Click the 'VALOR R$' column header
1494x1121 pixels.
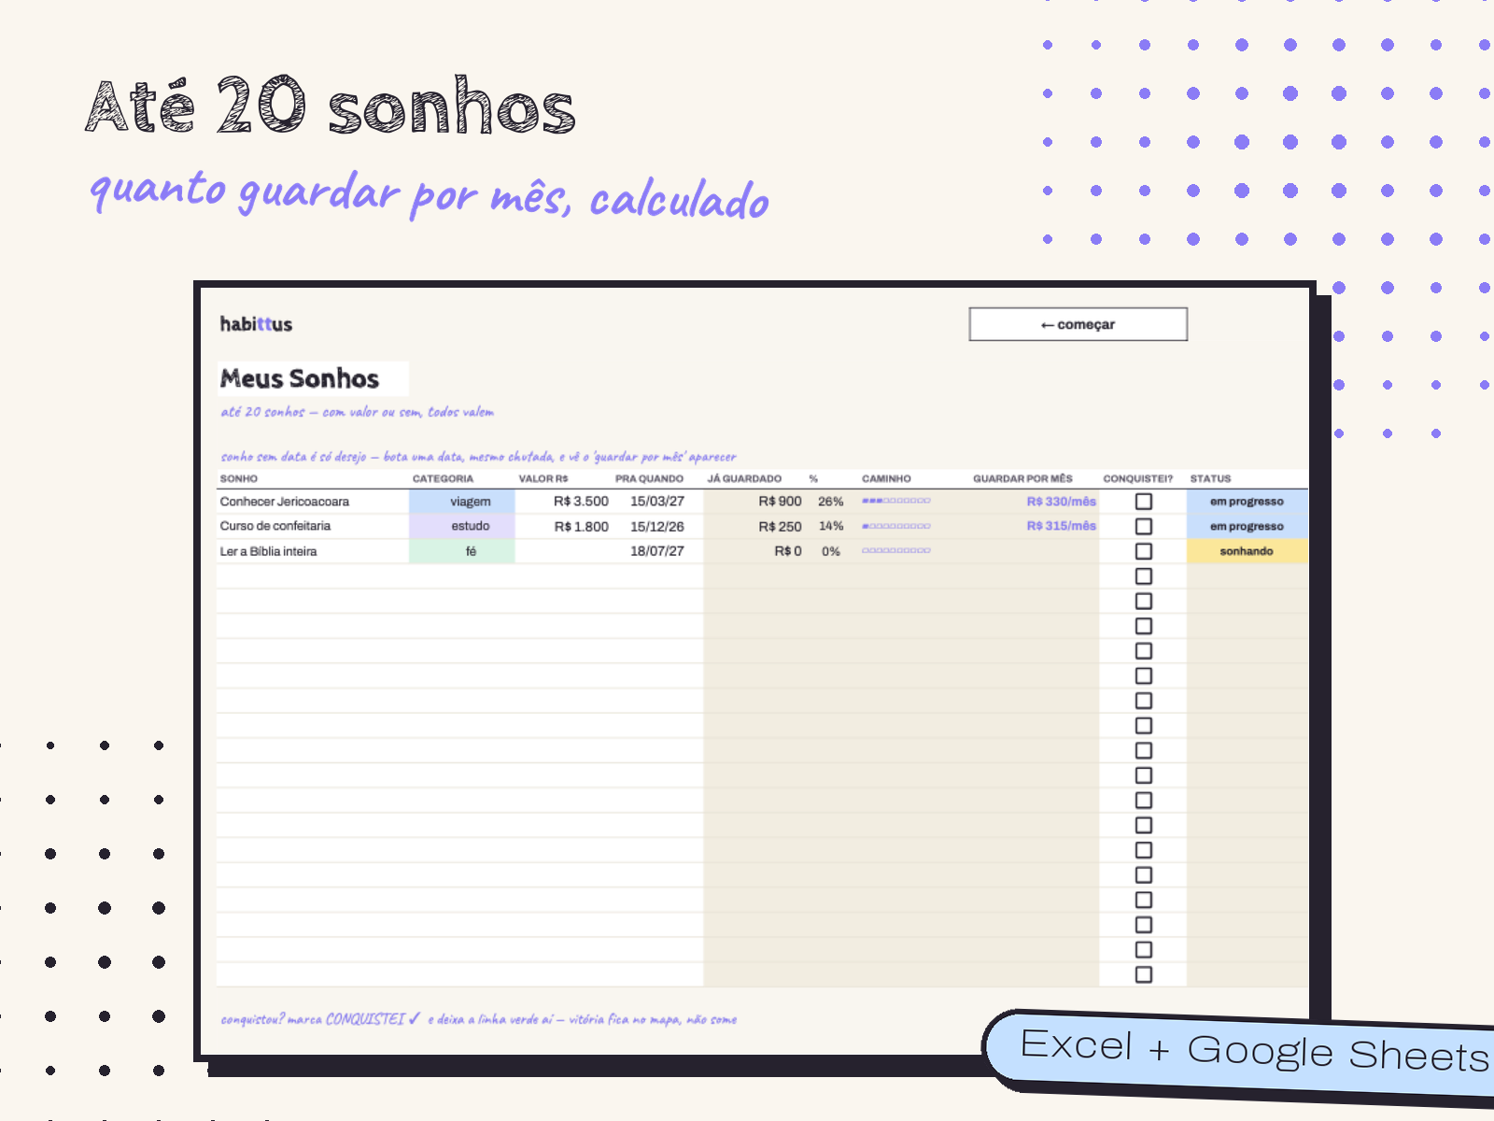(x=543, y=478)
